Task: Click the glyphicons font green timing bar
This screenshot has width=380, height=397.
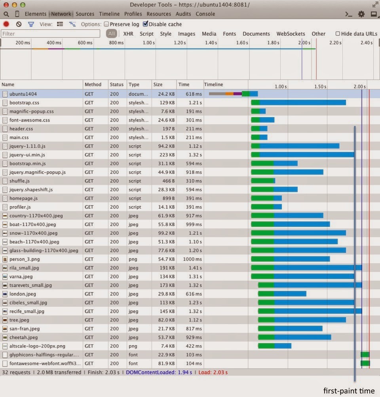Action: click(x=365, y=355)
